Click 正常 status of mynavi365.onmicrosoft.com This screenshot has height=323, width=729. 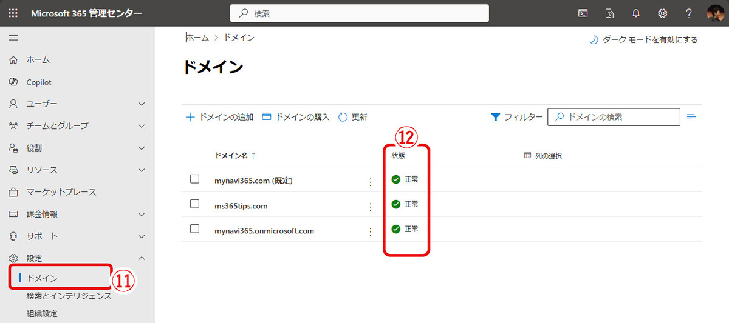point(405,229)
